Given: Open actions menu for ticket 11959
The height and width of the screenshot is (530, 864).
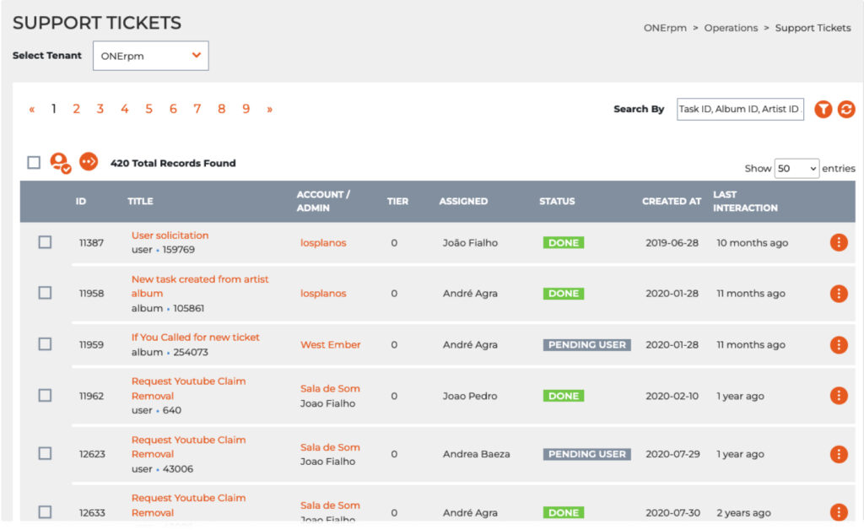Looking at the screenshot, I should (x=839, y=344).
